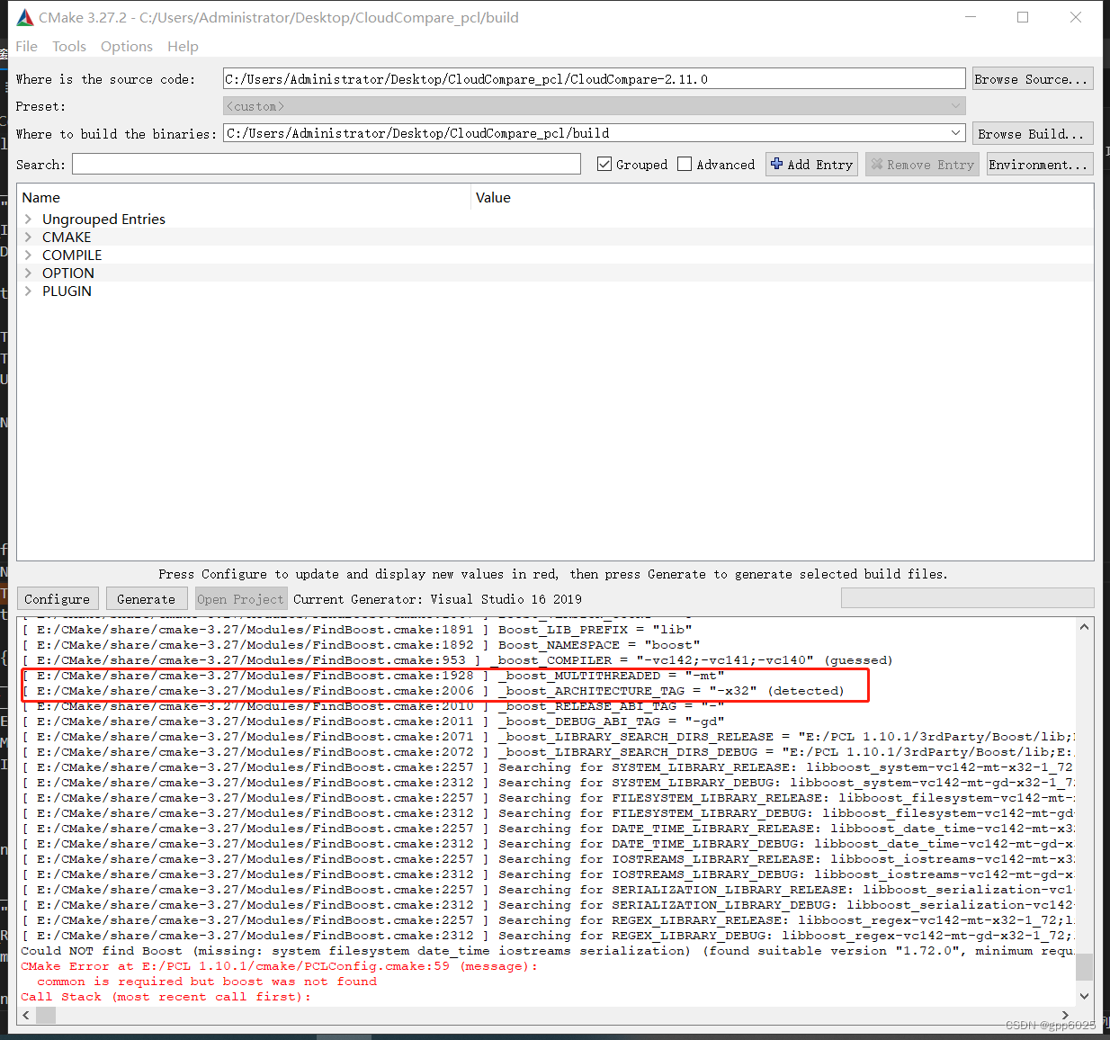Open the build binaries path dropdown
The image size is (1110, 1040).
click(x=955, y=133)
